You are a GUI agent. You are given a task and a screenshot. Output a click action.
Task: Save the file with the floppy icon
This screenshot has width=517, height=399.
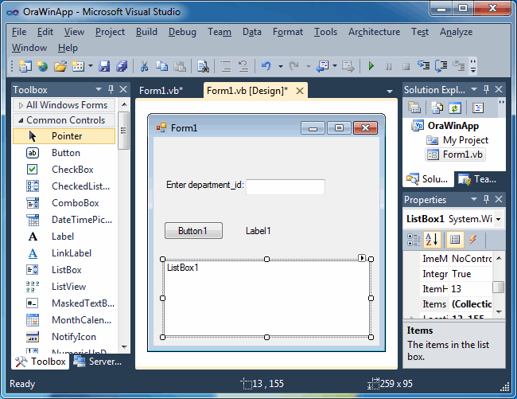click(x=104, y=66)
